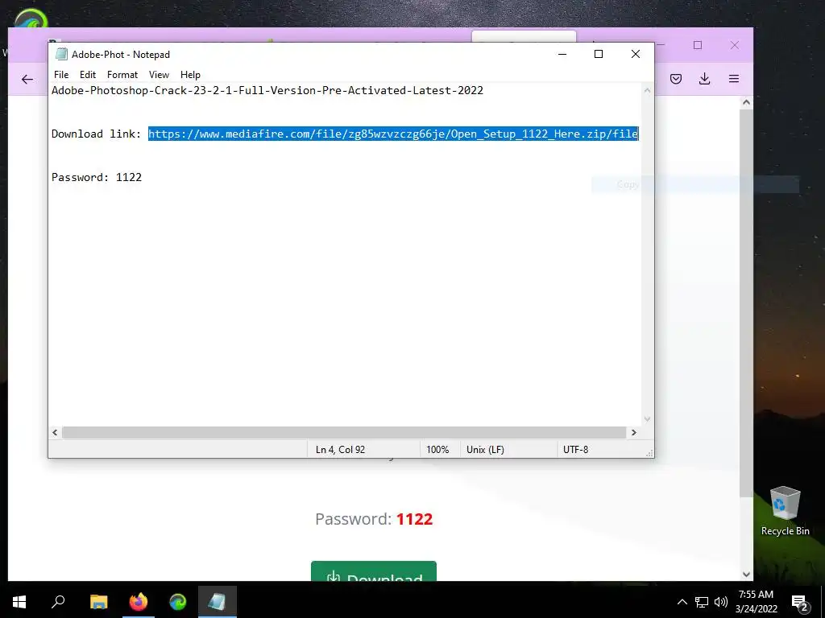Open the clock showing 7:55 AM
The height and width of the screenshot is (618, 825).
pyautogui.click(x=756, y=602)
